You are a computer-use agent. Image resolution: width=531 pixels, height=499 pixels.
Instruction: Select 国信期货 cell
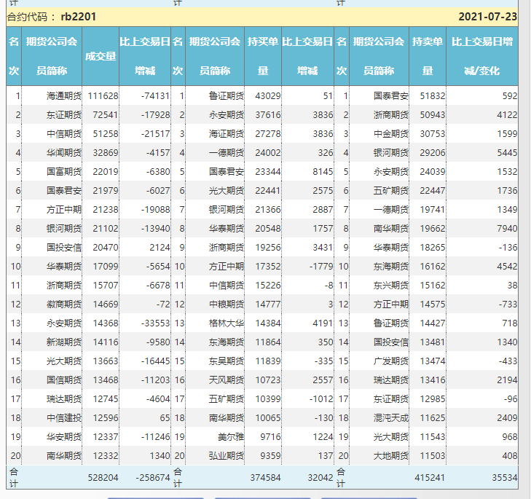click(64, 380)
